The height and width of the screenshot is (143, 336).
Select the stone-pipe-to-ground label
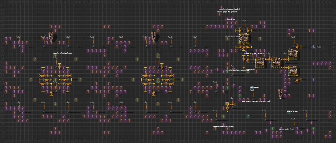pos(227,12)
